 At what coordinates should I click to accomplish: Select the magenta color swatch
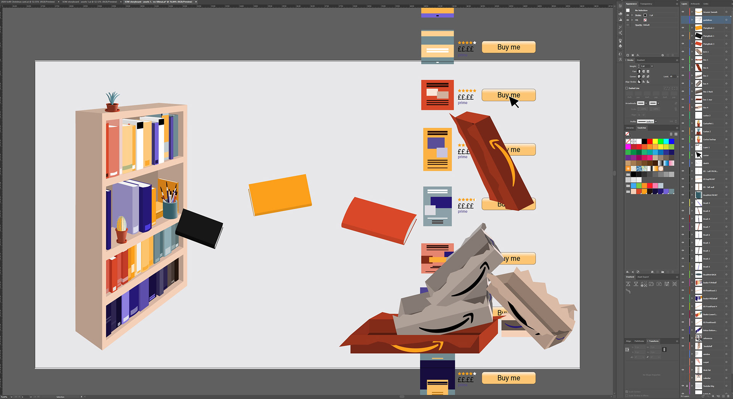click(x=628, y=147)
